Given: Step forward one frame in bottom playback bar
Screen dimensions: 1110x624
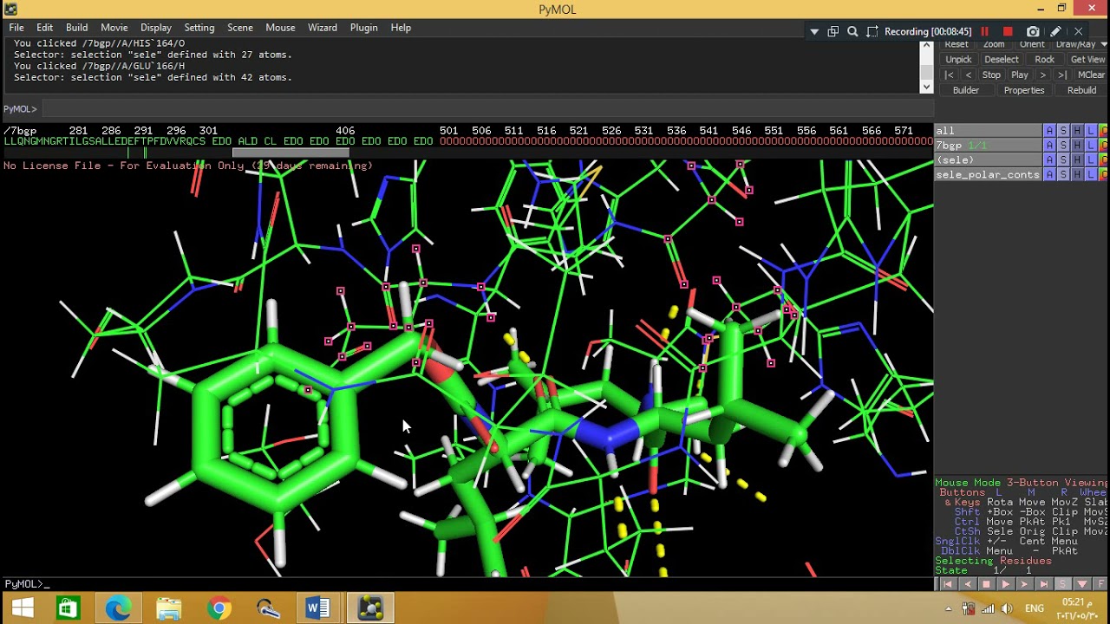Looking at the screenshot, I should 1024,584.
